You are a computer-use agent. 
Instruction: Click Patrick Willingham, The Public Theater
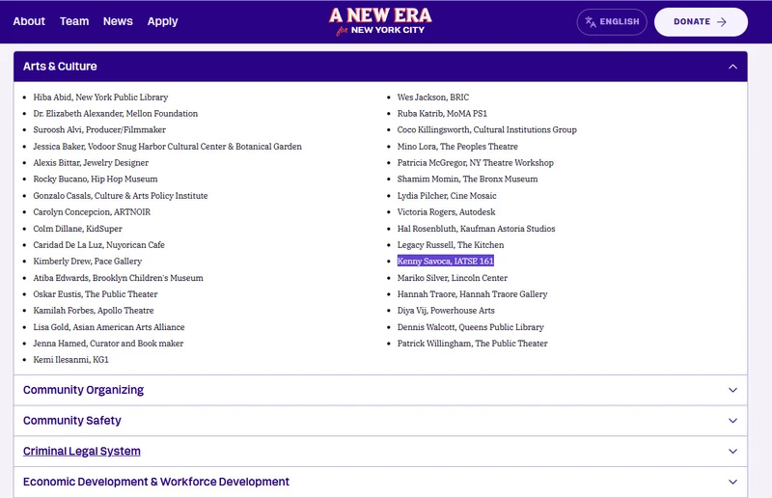(472, 344)
